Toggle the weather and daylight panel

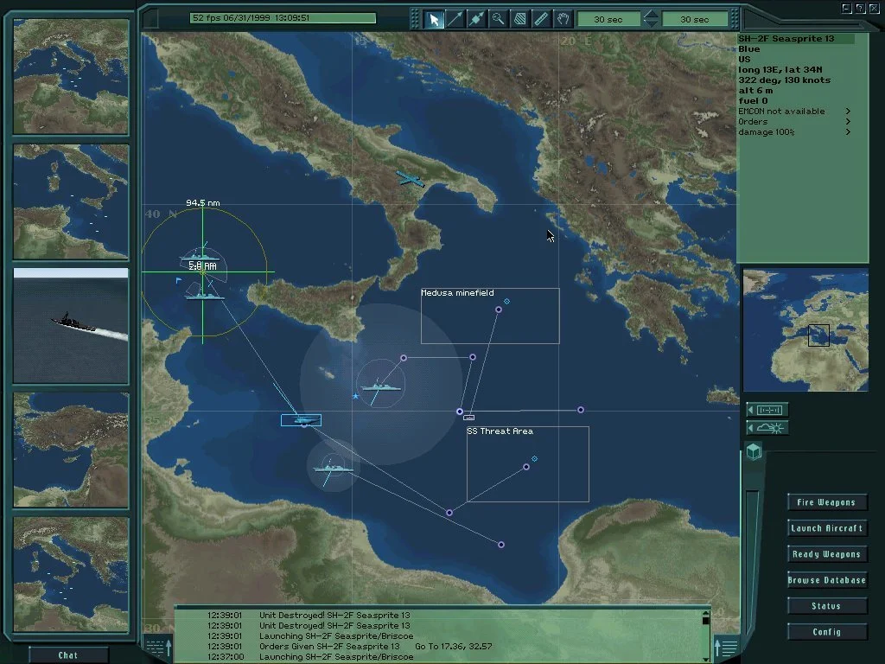767,427
